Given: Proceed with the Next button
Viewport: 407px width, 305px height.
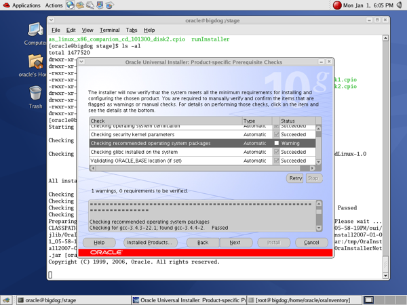Looking at the screenshot, I should [235, 243].
